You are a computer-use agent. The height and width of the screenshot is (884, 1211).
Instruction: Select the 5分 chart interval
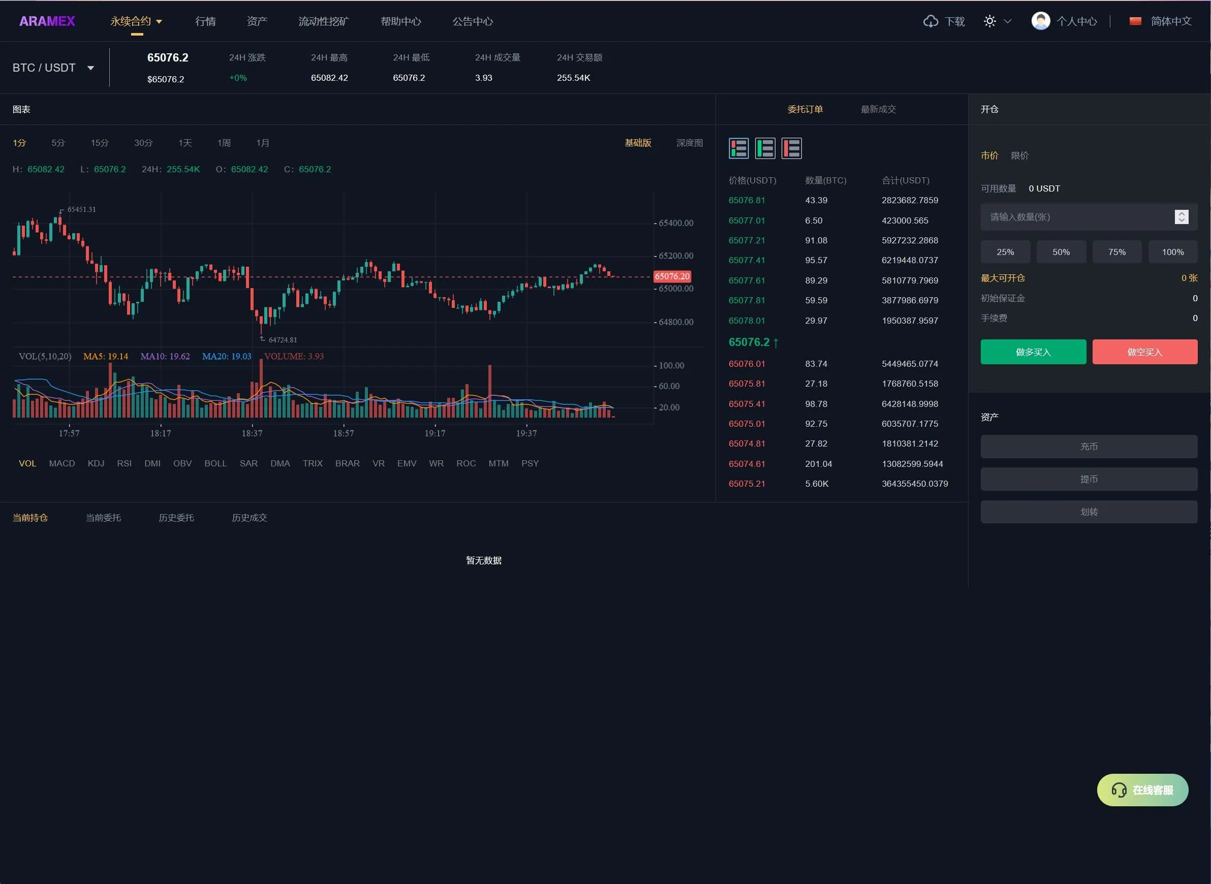point(58,143)
